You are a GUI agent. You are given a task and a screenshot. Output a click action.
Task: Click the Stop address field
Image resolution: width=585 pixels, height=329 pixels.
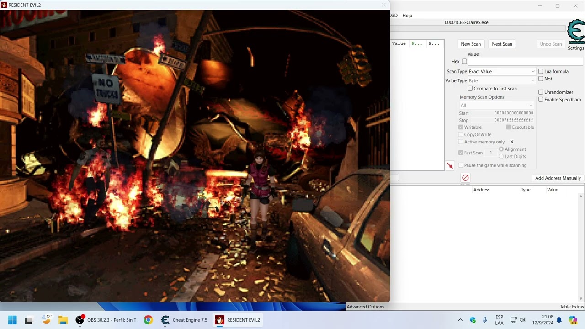tap(514, 120)
